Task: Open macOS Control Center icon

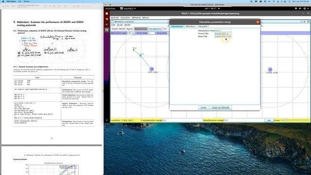Action: (x=286, y=1)
